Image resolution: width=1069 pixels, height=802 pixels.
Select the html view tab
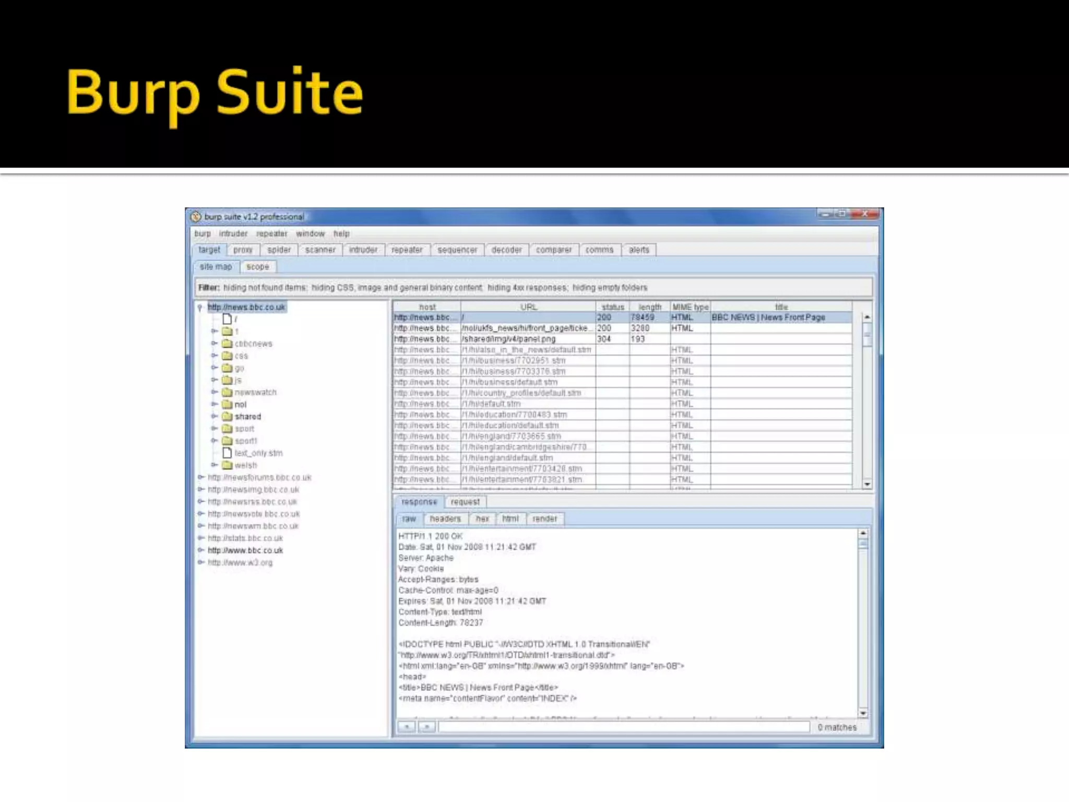coord(510,519)
